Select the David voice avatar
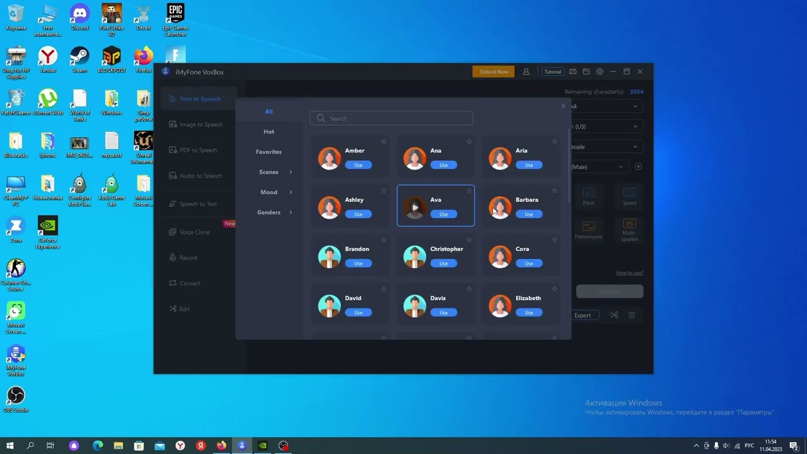Image resolution: width=807 pixels, height=454 pixels. [x=329, y=306]
